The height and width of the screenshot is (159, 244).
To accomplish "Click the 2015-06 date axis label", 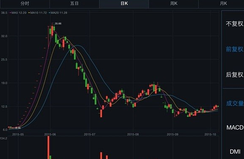I will (50, 135).
